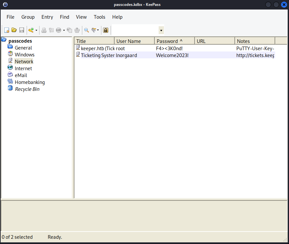
Task: Open the File menu
Action: pyautogui.click(x=11, y=17)
